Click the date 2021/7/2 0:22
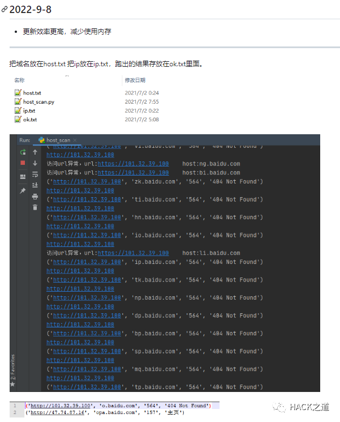Image resolution: width=340 pixels, height=422 pixels. pyautogui.click(x=141, y=110)
